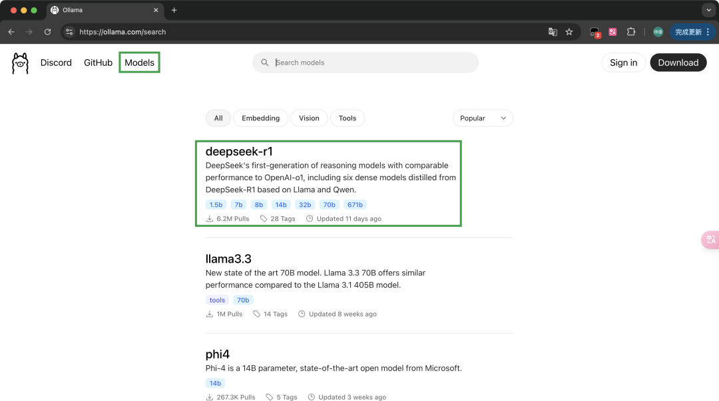
Task: Click the translate page icon
Action: click(x=553, y=32)
